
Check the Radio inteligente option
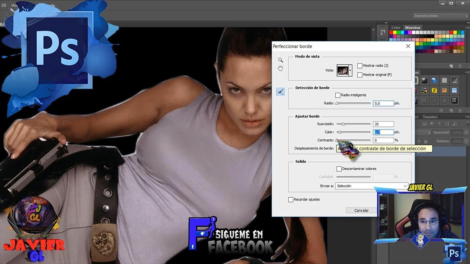[x=338, y=95]
